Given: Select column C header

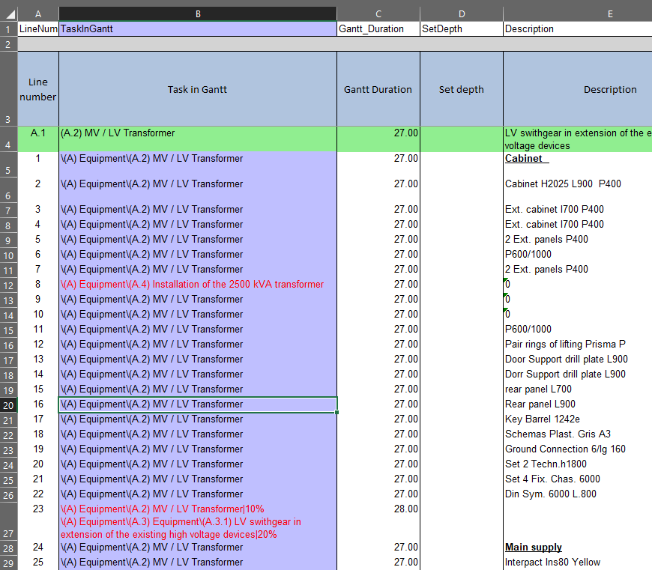Looking at the screenshot, I should pyautogui.click(x=378, y=14).
